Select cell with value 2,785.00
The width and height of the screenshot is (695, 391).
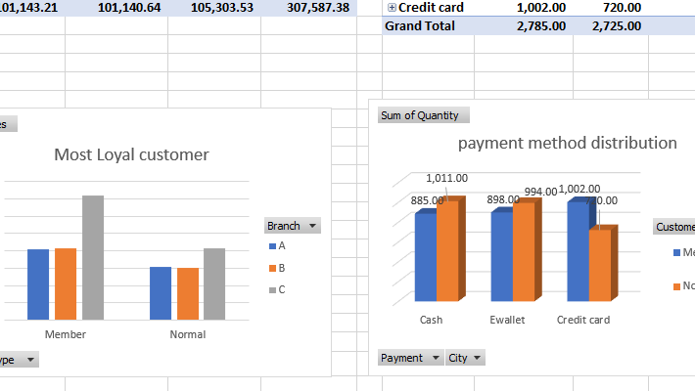(540, 26)
